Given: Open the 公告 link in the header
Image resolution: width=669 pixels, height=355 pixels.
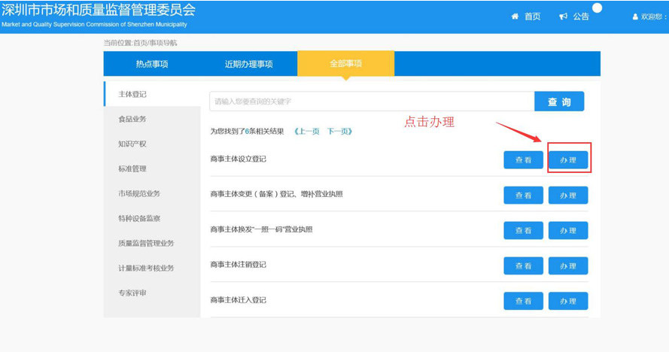Looking at the screenshot, I should tap(581, 17).
